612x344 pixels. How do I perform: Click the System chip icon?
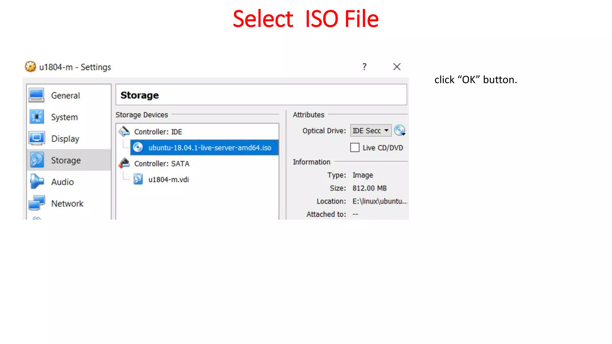36,117
